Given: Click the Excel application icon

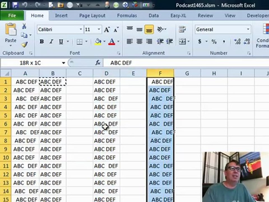Looking at the screenshot, I should click(4, 5).
